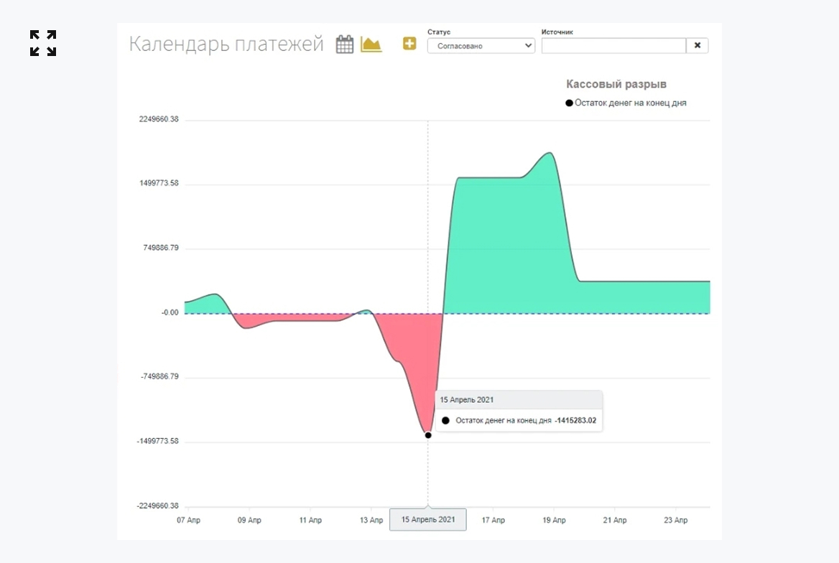The image size is (839, 563).
Task: Focus the Источник input field
Action: pos(613,45)
